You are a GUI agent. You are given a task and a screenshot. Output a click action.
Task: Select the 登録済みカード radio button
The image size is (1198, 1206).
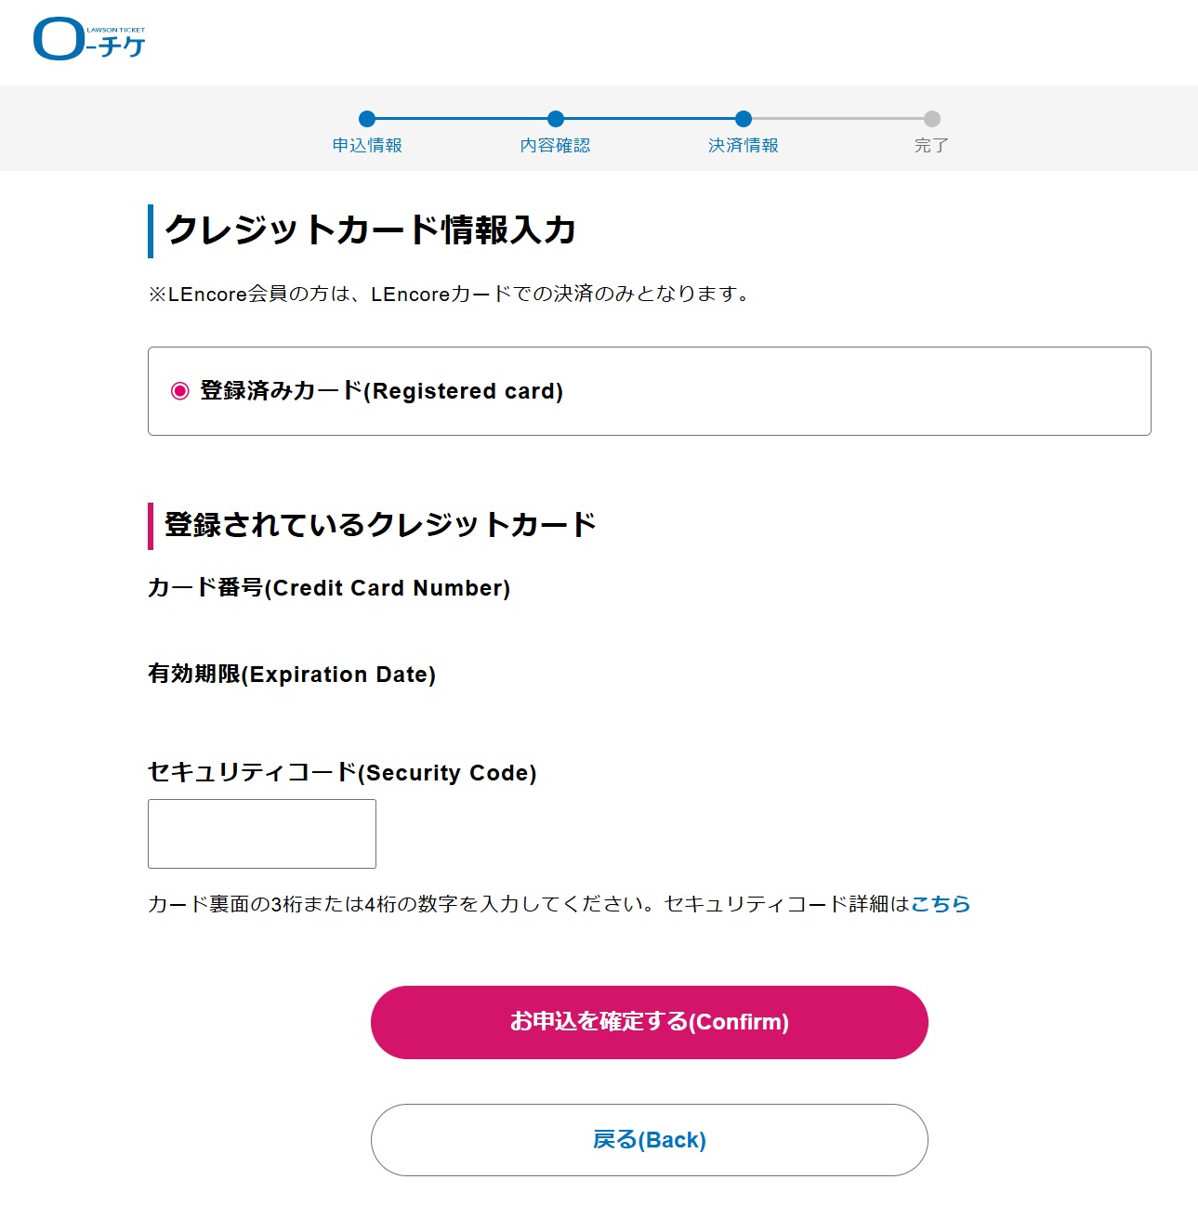tap(180, 391)
